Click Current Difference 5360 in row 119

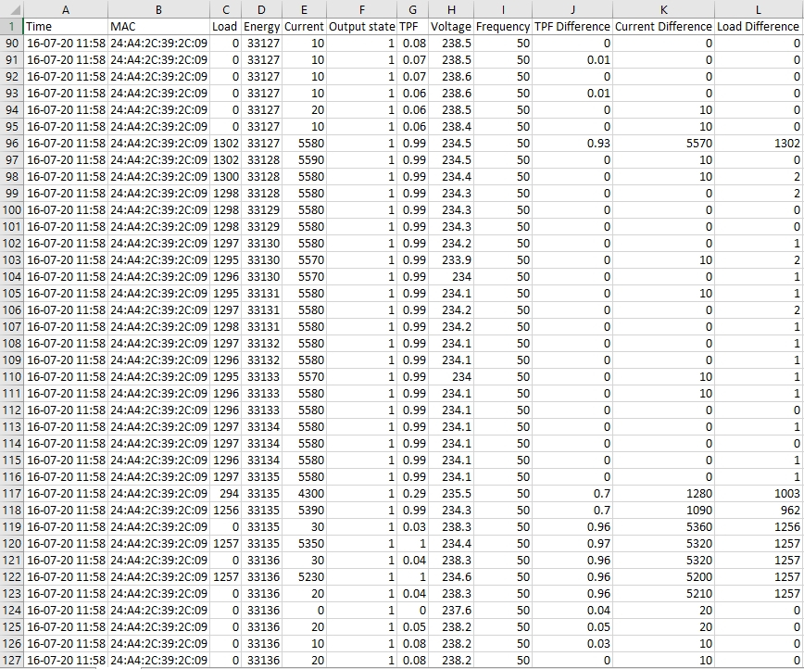coord(663,526)
